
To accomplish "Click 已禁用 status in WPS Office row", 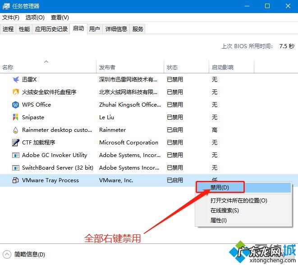I will pyautogui.click(x=175, y=105).
